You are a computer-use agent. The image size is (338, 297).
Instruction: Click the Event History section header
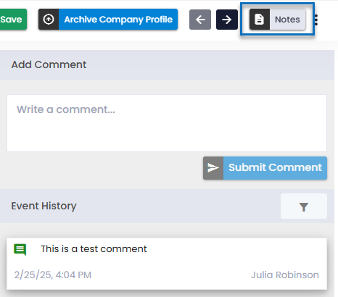click(44, 206)
